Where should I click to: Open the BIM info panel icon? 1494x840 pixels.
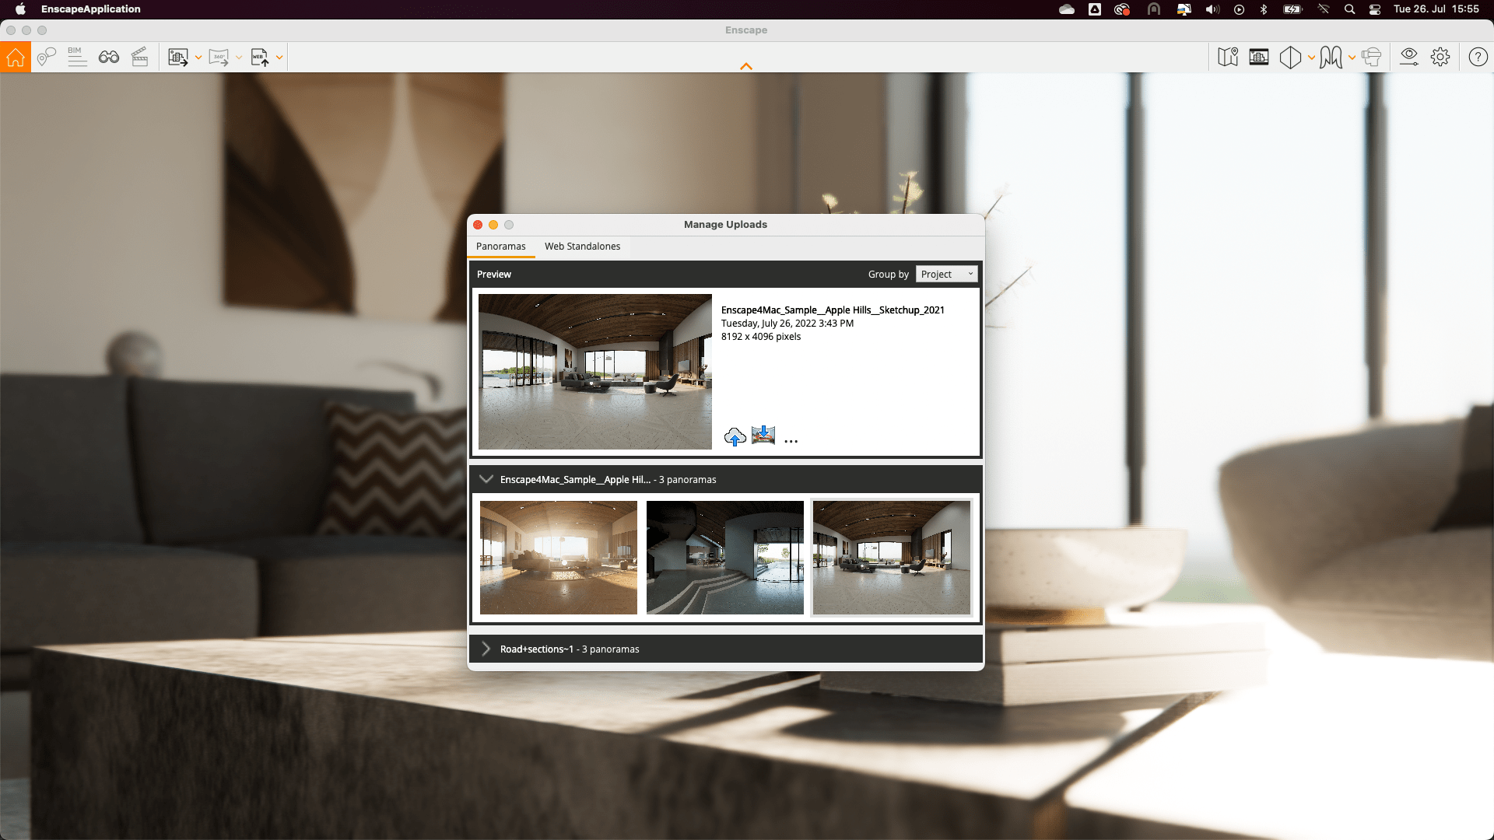76,58
